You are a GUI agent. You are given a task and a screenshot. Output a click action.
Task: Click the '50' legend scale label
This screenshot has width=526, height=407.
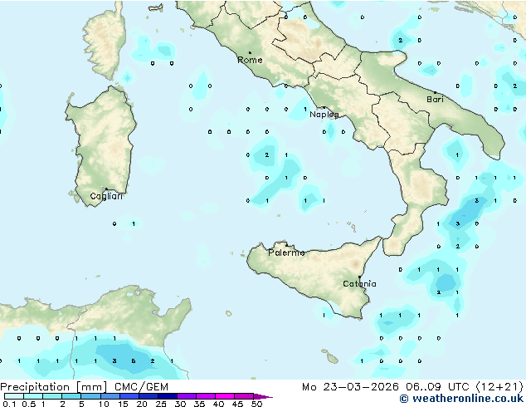(256, 404)
